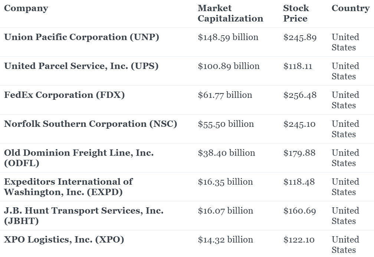This screenshot has height=257, width=374.
Task: Select J.B. Hunt Transport Services (JBHT)
Action: coord(83,215)
